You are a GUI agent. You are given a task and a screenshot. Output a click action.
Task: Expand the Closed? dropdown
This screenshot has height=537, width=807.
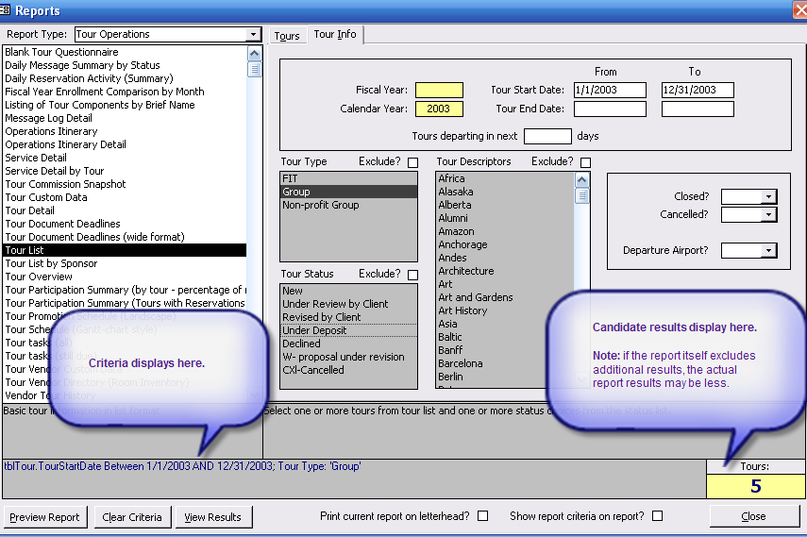click(769, 196)
